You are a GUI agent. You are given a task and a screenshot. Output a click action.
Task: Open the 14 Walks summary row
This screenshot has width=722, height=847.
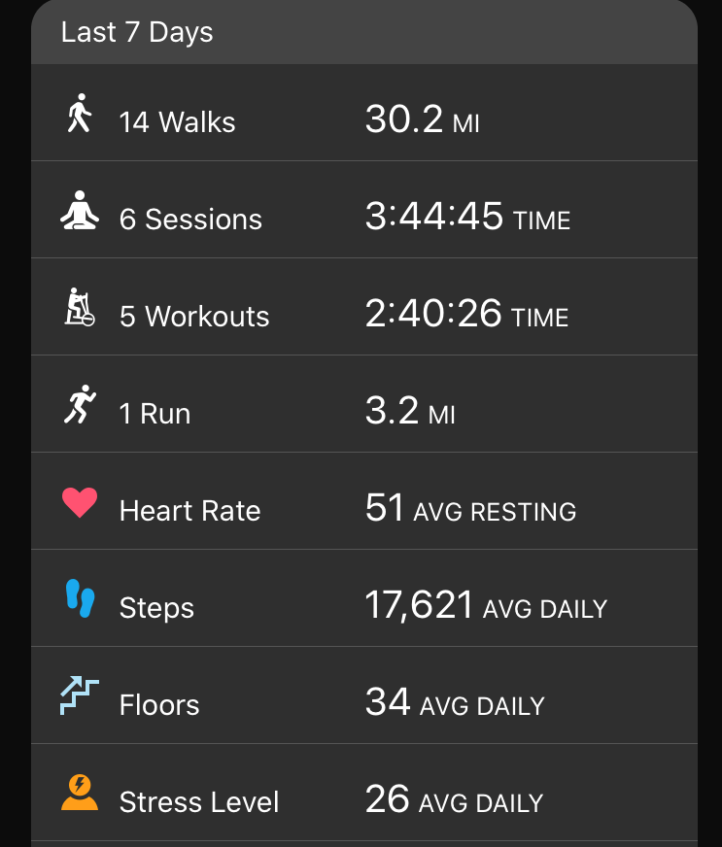pos(364,113)
